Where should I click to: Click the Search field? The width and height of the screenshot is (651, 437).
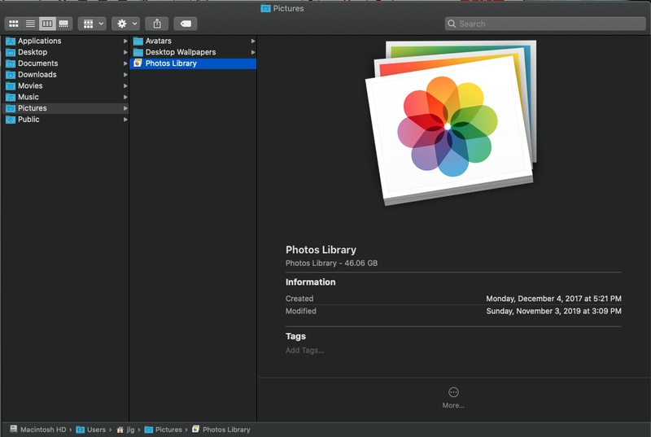(545, 24)
